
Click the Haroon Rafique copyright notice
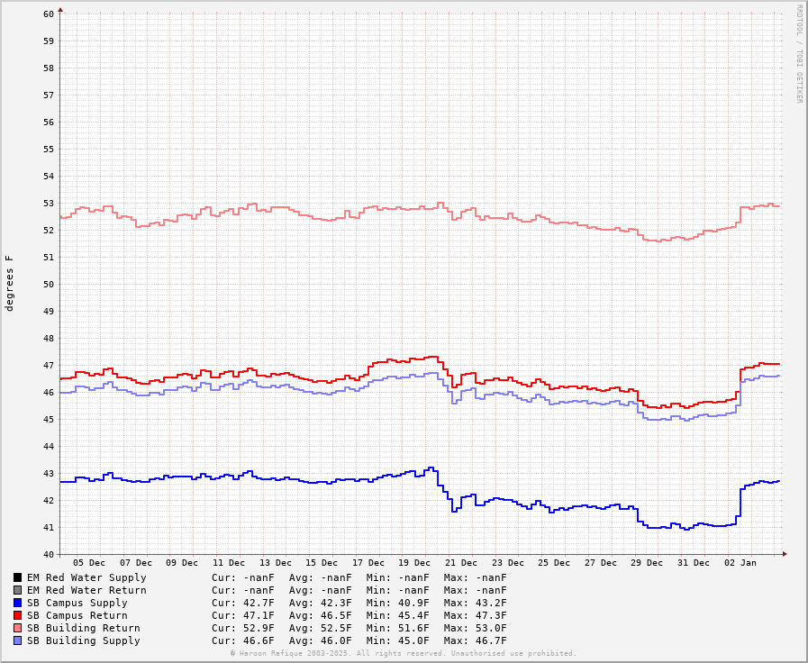[403, 653]
